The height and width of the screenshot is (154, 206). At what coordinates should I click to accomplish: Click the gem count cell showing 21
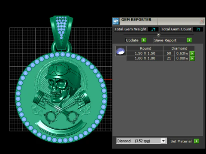click(169, 58)
